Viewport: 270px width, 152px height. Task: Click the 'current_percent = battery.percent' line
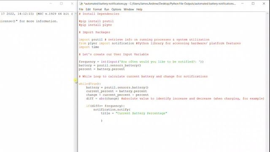[116, 91]
